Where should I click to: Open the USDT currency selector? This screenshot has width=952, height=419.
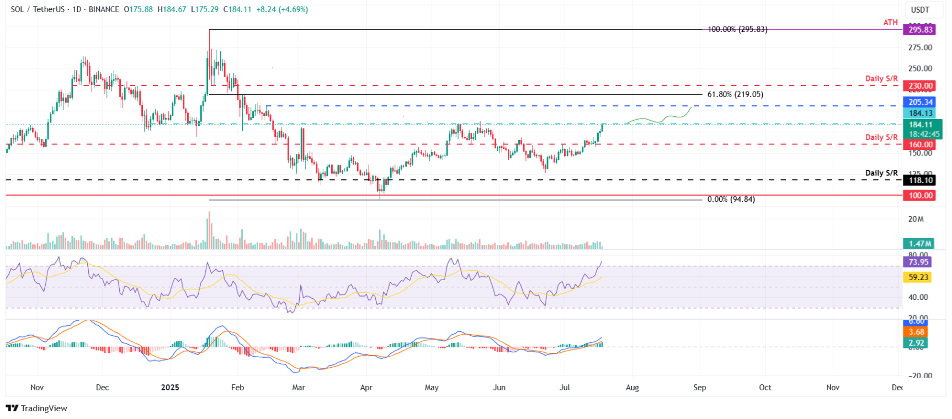[x=919, y=10]
